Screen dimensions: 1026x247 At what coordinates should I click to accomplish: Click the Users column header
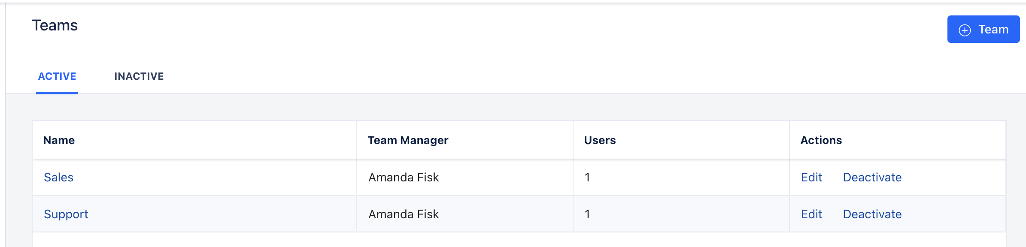[x=600, y=140]
